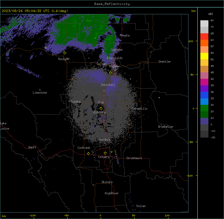224x219 pixels.
Task: Select the blue 33-36 dBZ legend swatch
Action: 204,95
